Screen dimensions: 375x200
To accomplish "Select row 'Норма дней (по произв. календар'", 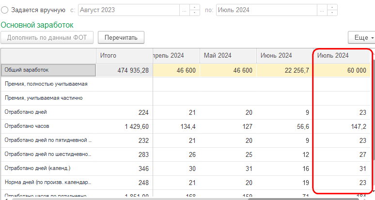I will point(48,182).
